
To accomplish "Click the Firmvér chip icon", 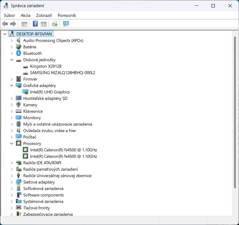I will point(18,79).
